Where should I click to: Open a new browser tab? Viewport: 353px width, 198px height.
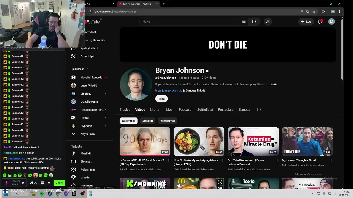pyautogui.click(x=164, y=4)
